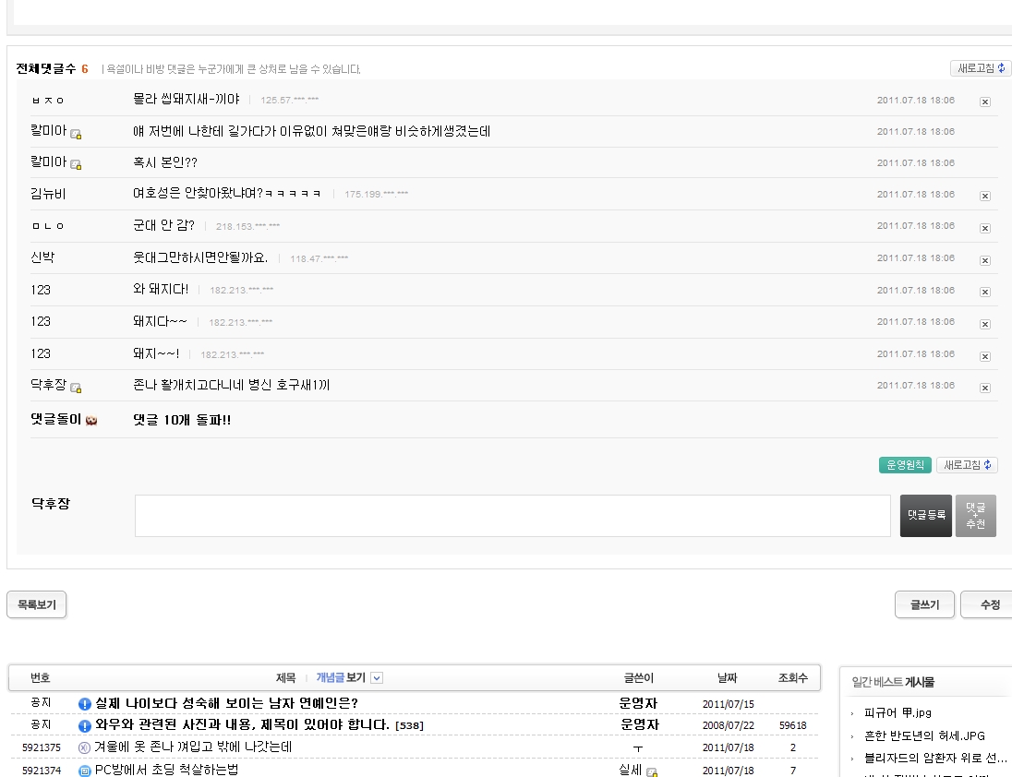Submit with the 댓글등록 button
The width and height of the screenshot is (1012, 777).
click(925, 515)
